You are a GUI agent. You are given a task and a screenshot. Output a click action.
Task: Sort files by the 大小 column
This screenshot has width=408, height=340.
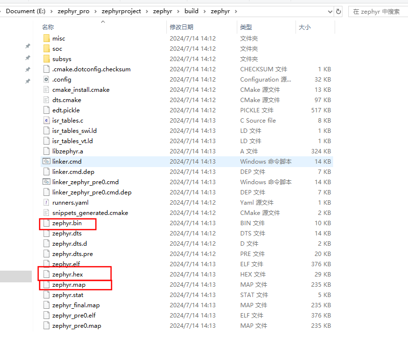(x=305, y=27)
